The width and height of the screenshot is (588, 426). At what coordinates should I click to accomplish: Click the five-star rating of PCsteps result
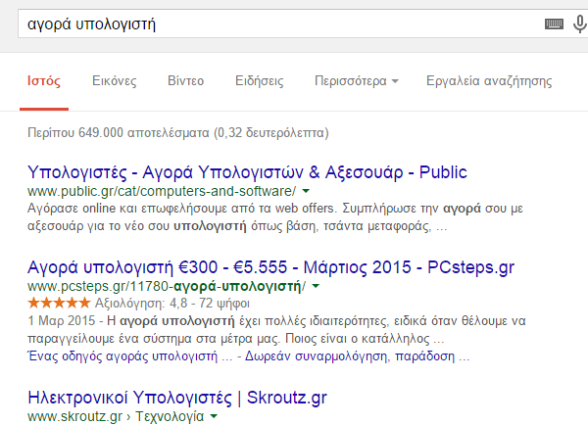(x=59, y=303)
